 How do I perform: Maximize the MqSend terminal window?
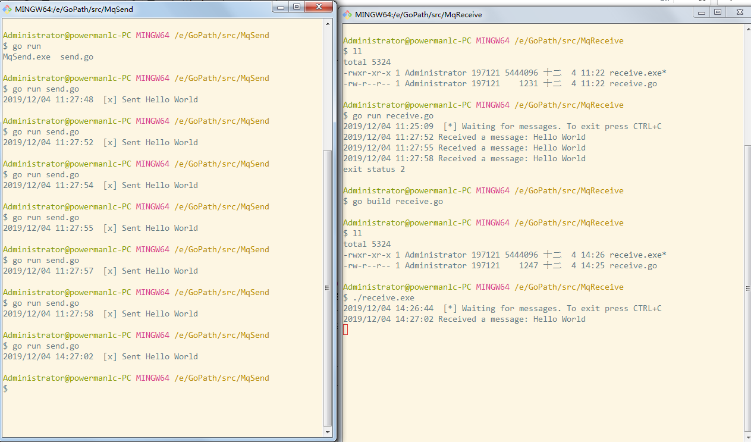(x=297, y=7)
